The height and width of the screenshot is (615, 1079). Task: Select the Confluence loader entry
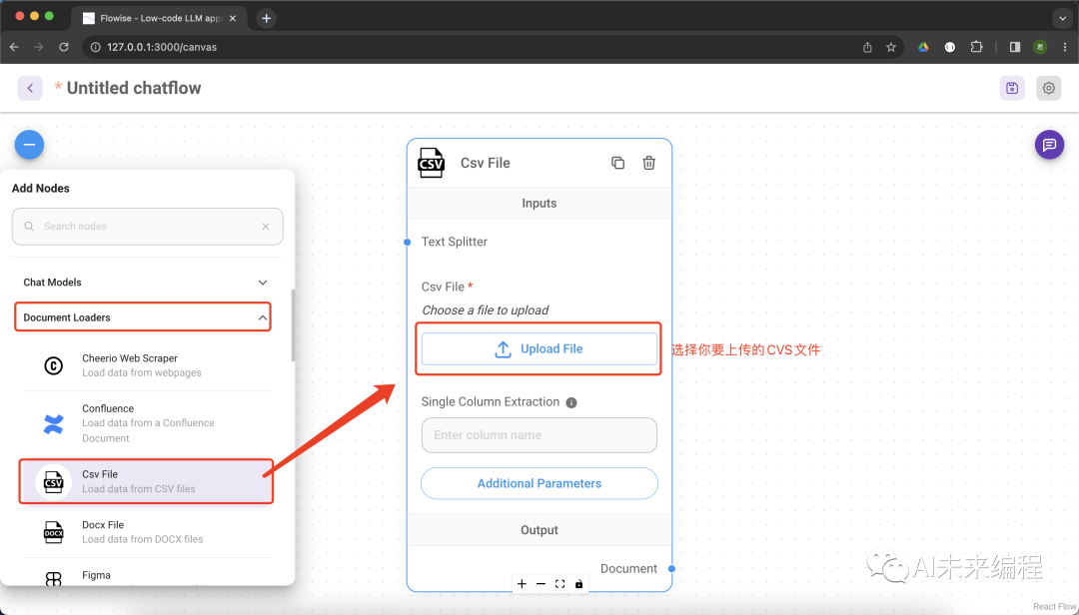pyautogui.click(x=147, y=423)
